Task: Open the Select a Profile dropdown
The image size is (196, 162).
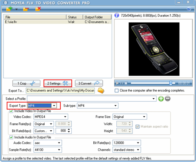Action: point(154,99)
